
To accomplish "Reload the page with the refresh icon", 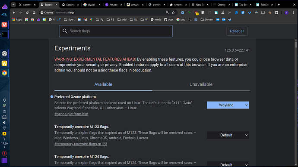I will point(27,12).
